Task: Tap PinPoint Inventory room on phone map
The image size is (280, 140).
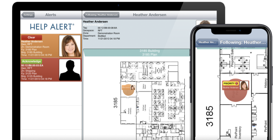Action: tap(238, 132)
